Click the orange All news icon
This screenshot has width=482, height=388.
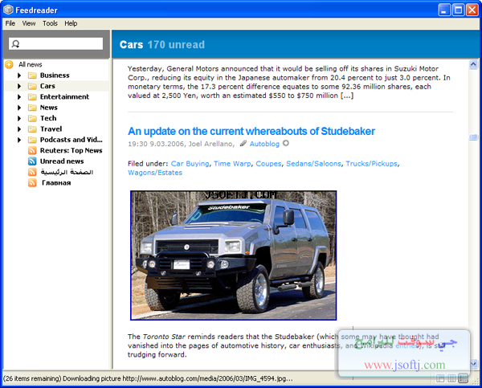9,64
